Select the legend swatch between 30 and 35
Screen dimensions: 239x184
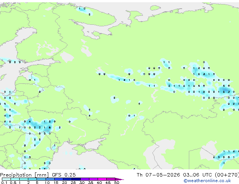(x=84, y=179)
